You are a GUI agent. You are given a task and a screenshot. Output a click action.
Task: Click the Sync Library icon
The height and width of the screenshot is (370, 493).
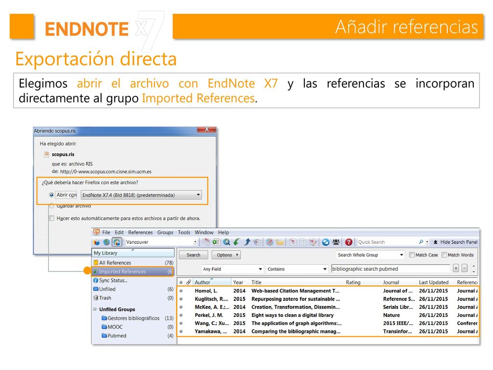(326, 242)
